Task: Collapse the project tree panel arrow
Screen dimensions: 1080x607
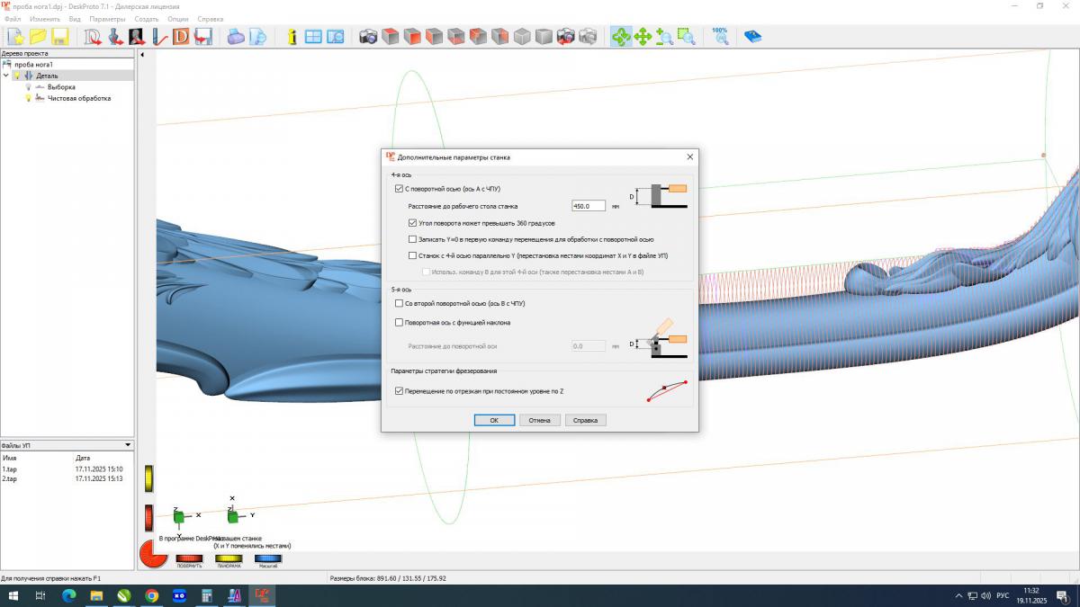Action: [142, 54]
